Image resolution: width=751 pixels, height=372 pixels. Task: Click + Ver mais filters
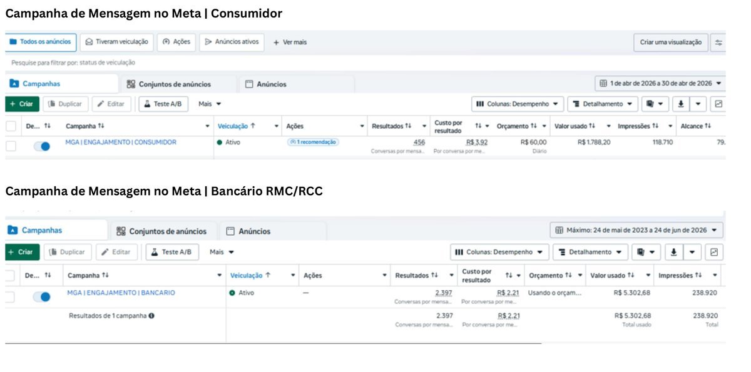point(290,42)
